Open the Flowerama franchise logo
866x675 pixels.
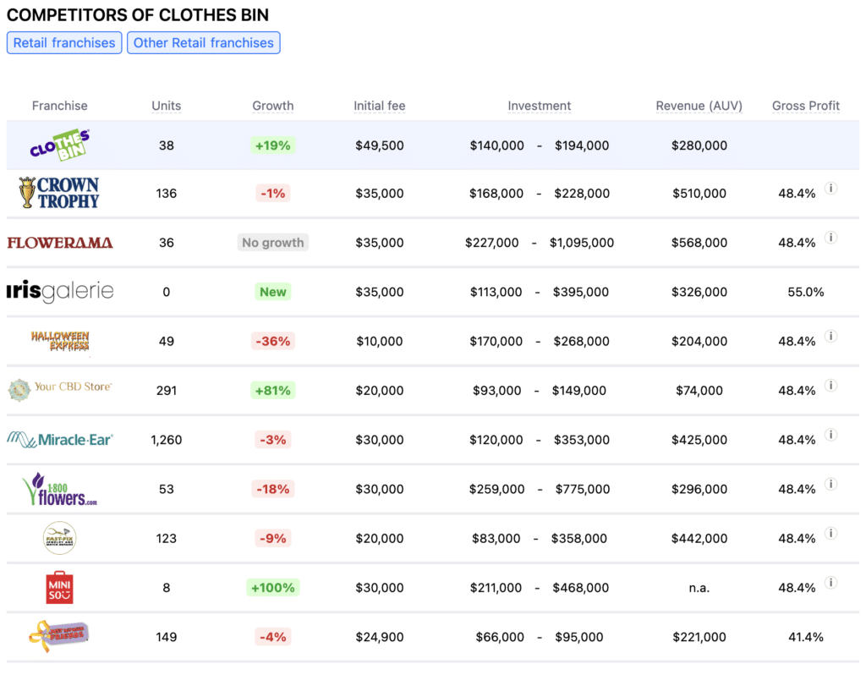coord(60,243)
